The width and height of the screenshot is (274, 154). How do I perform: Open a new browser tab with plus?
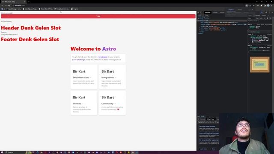[x=29, y=2]
